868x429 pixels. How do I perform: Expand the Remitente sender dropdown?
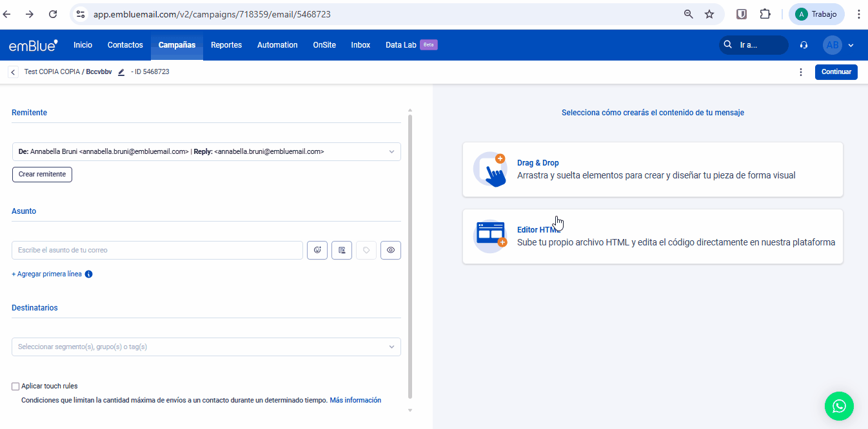[206, 151]
